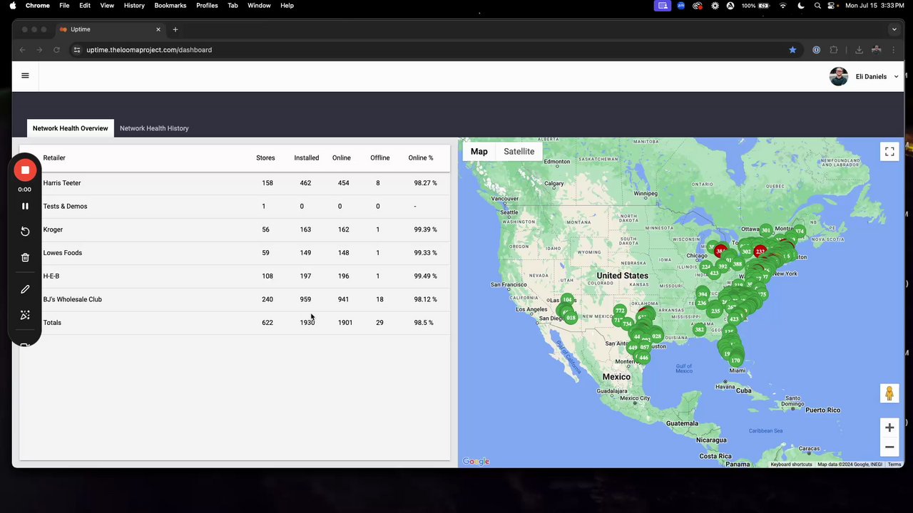Click the Stores column header
This screenshot has height=513, width=913.
point(265,157)
